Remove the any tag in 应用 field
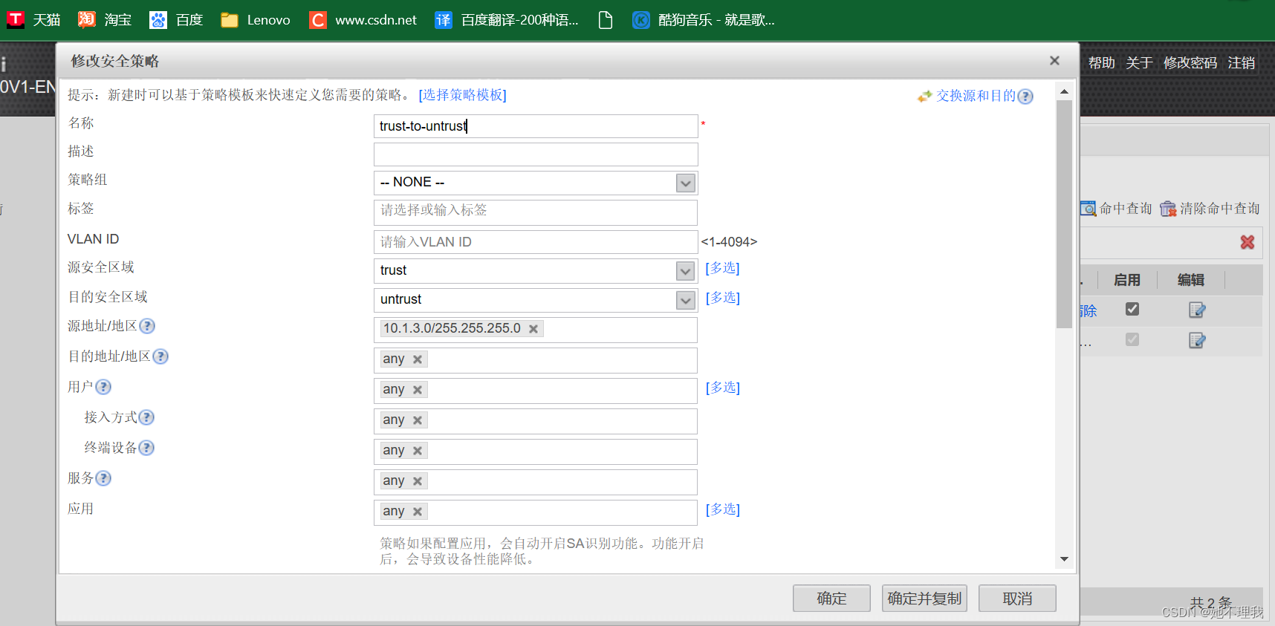1275x626 pixels. coord(418,512)
